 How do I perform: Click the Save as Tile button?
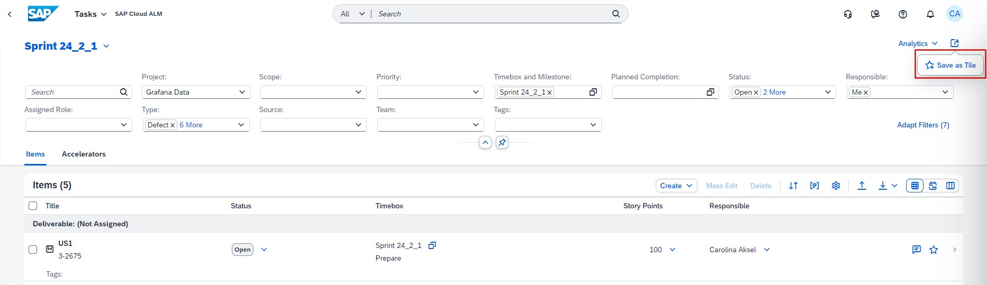point(950,65)
